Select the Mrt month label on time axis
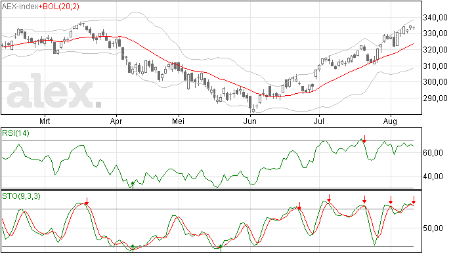Screen dimensions: 453x254 [x=45, y=121]
